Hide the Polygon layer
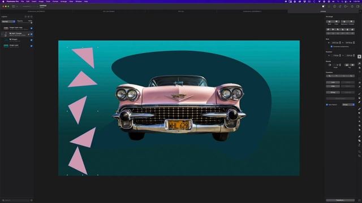 coord(32,40)
